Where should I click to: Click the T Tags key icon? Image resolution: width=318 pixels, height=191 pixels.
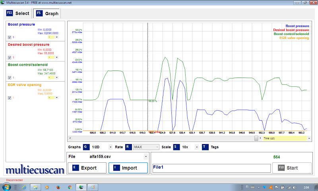click(205, 147)
